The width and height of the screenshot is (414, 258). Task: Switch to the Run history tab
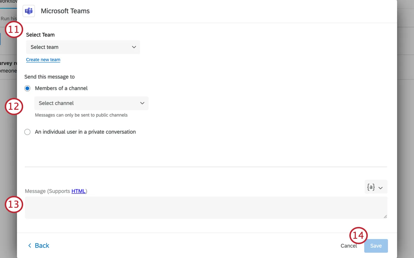(x=9, y=18)
